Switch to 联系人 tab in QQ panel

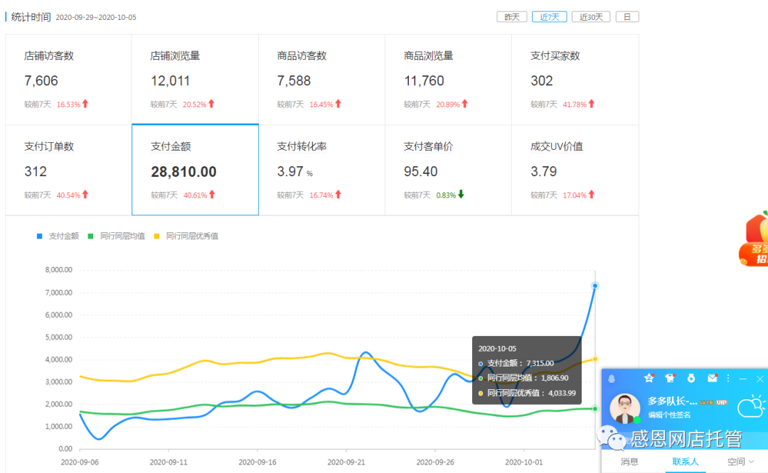685,461
